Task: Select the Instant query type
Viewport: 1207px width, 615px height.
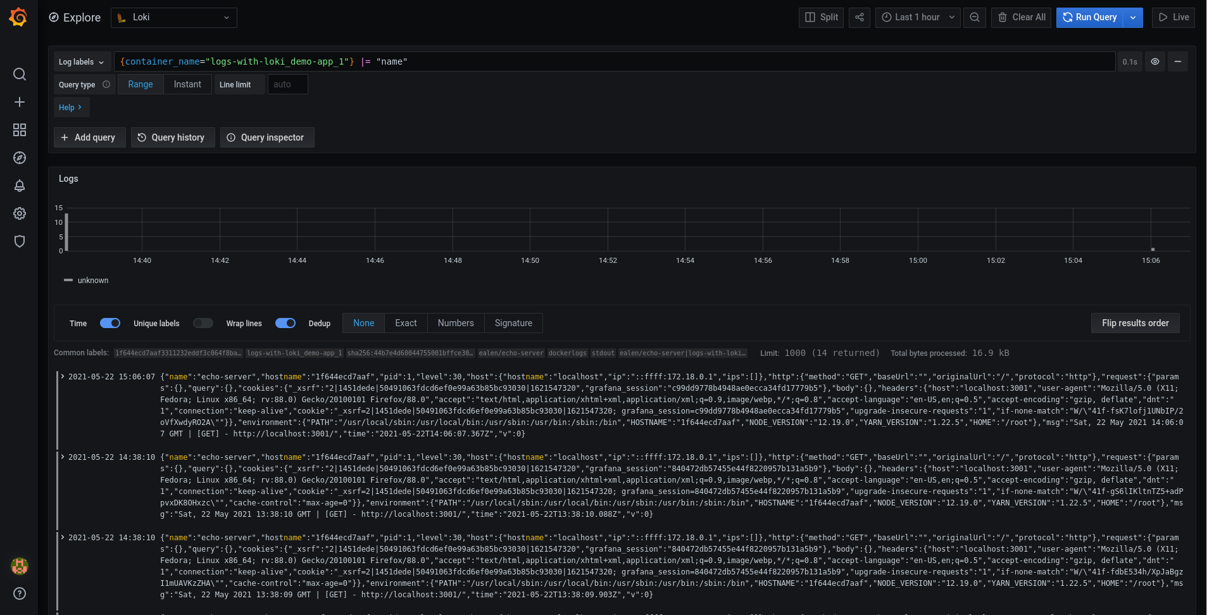Action: (187, 84)
